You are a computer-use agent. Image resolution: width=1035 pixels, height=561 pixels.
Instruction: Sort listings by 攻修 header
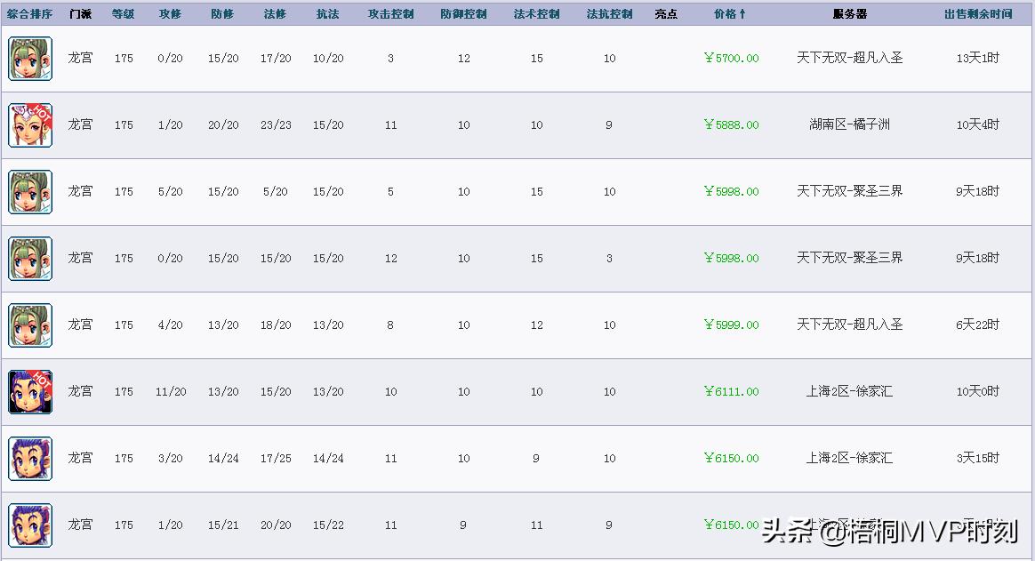point(170,14)
